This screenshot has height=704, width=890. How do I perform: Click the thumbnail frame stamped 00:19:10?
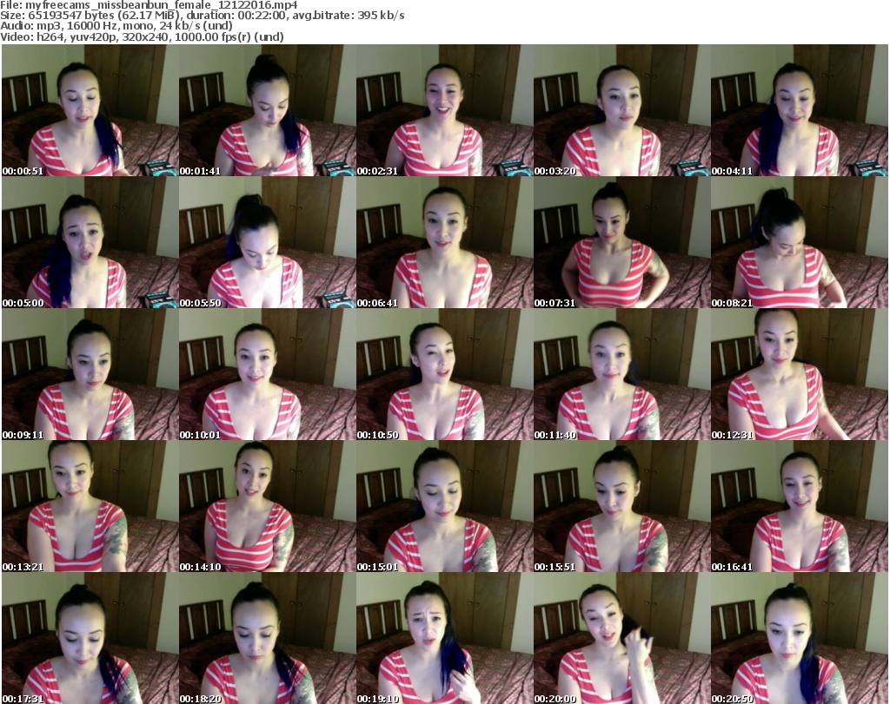click(445, 638)
